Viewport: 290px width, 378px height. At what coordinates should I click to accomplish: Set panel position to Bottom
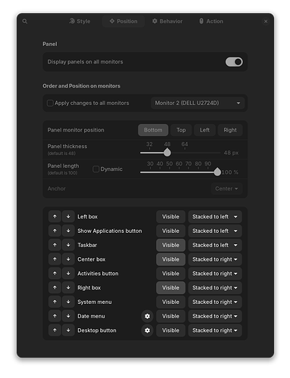coord(153,130)
